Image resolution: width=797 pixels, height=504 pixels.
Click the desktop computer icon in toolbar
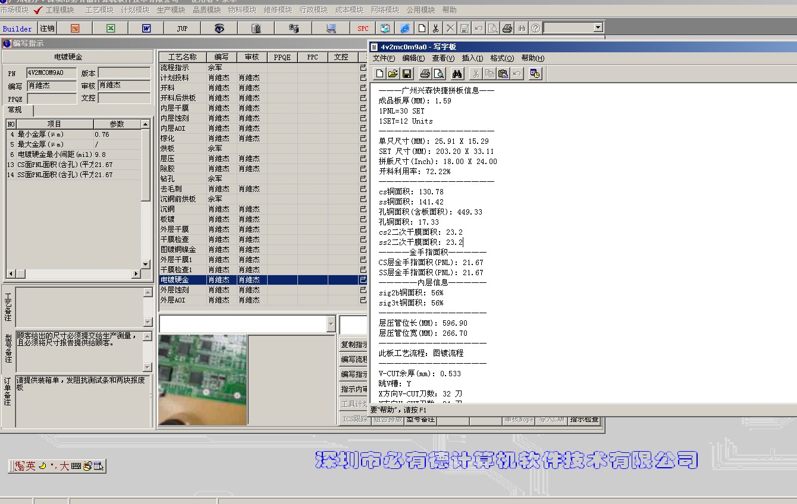[x=331, y=28]
